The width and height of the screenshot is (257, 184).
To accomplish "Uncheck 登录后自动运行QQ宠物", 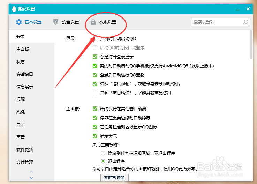I will (x=95, y=75).
